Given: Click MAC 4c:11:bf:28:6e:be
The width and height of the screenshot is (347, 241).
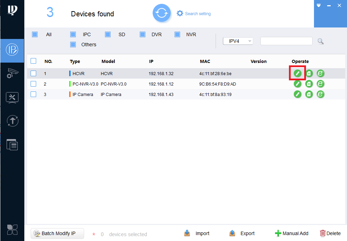Looking at the screenshot, I should (x=215, y=73).
